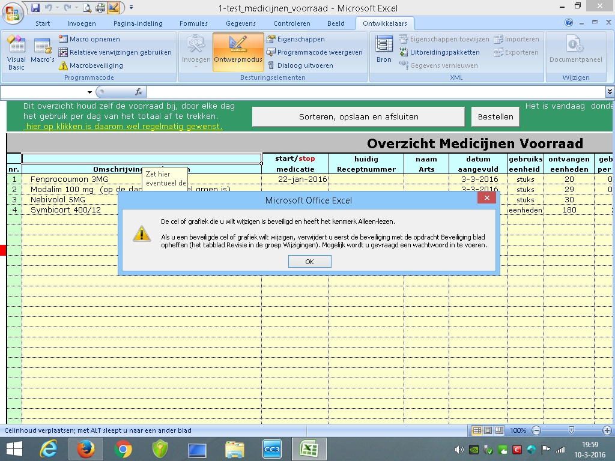Open File Explorer from the taskbar
The height and width of the screenshot is (461, 615).
[x=235, y=449]
